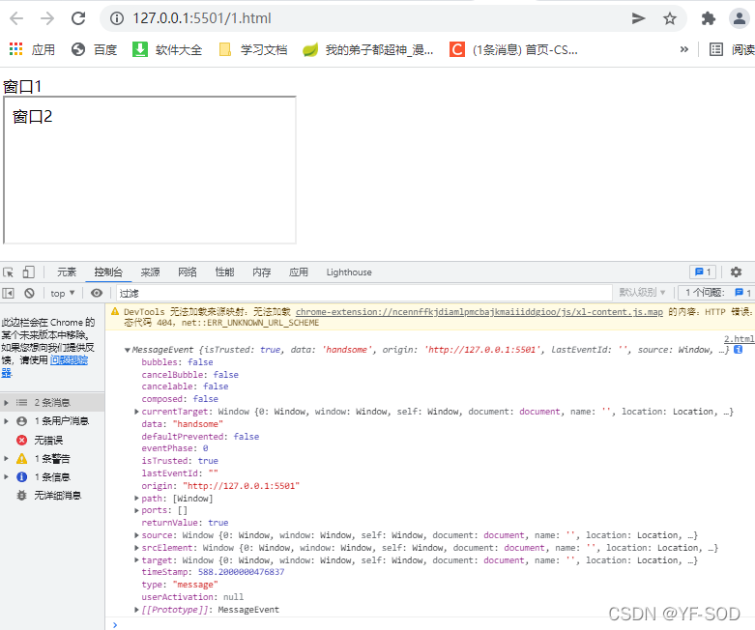
Task: Expand the target property
Action: coord(136,560)
